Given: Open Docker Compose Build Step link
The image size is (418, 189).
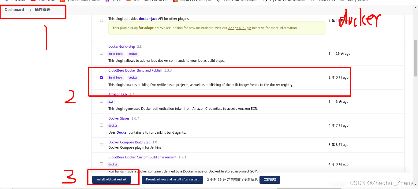Looking at the screenshot, I should click(129, 142).
